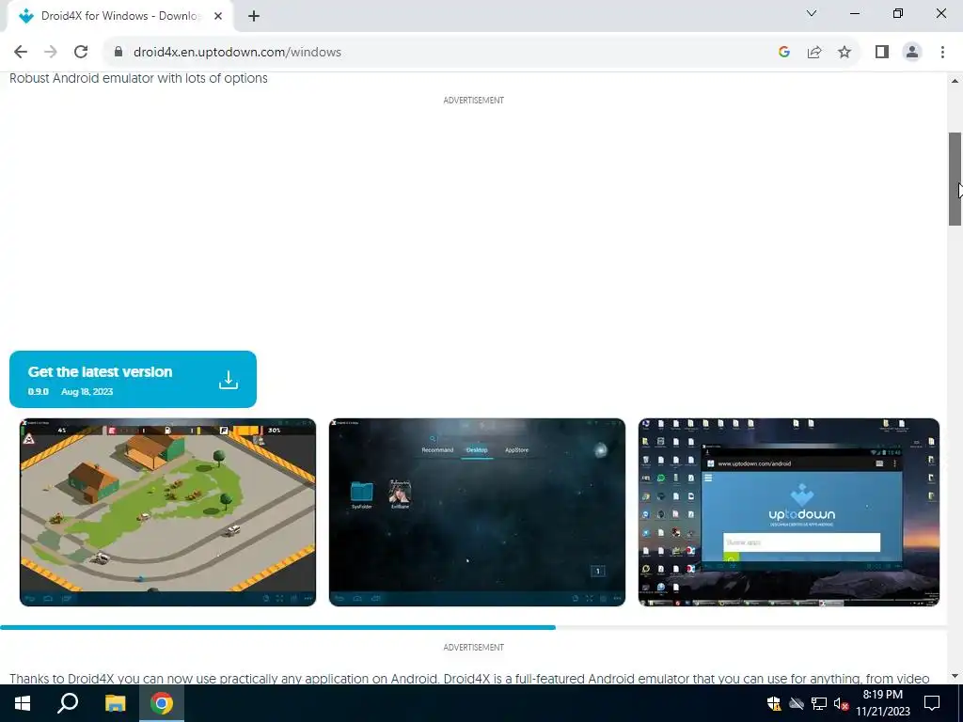Click the scroll up arrow
Image resolution: width=963 pixels, height=722 pixels.
coord(955,81)
